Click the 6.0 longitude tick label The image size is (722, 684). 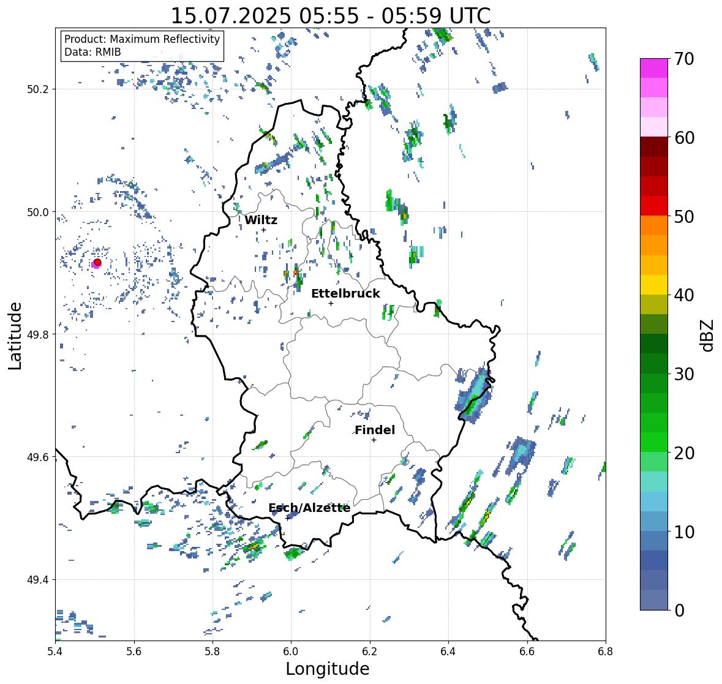coord(291,652)
